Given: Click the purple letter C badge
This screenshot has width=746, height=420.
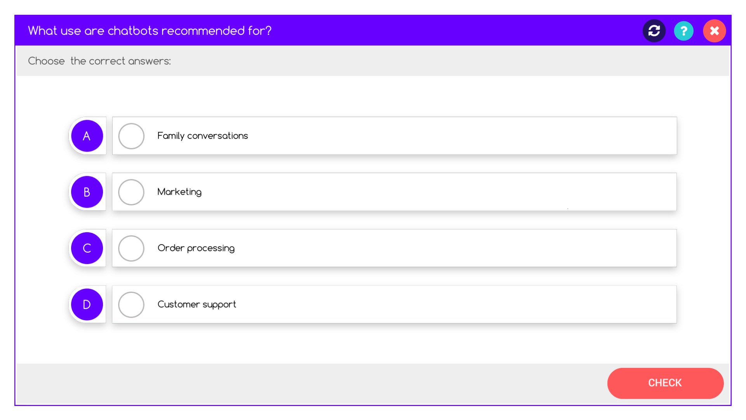Looking at the screenshot, I should (x=87, y=248).
